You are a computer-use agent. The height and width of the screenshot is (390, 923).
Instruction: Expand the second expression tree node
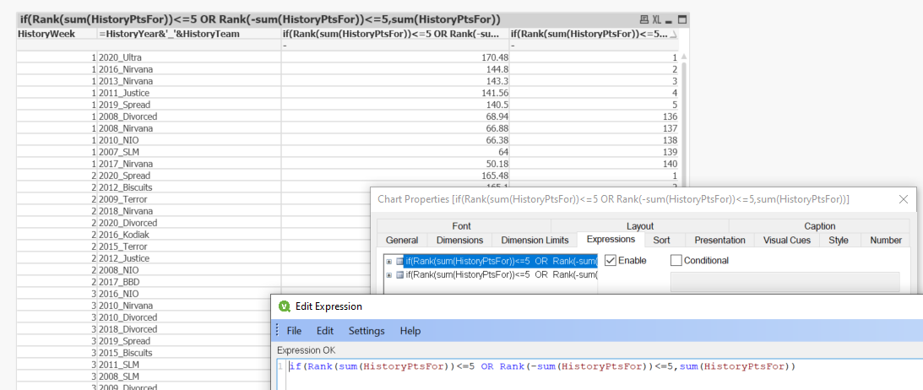pos(388,274)
